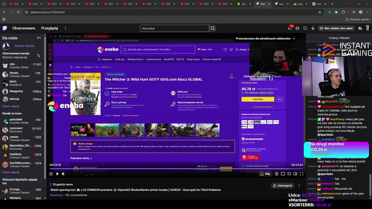Open the user avatar menu in Twitch header
Image resolution: width=372 pixels, height=209 pixels.
click(x=368, y=28)
